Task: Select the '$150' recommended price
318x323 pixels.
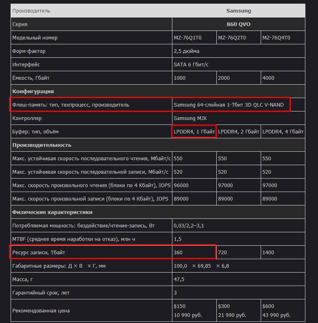Action: pos(180,306)
